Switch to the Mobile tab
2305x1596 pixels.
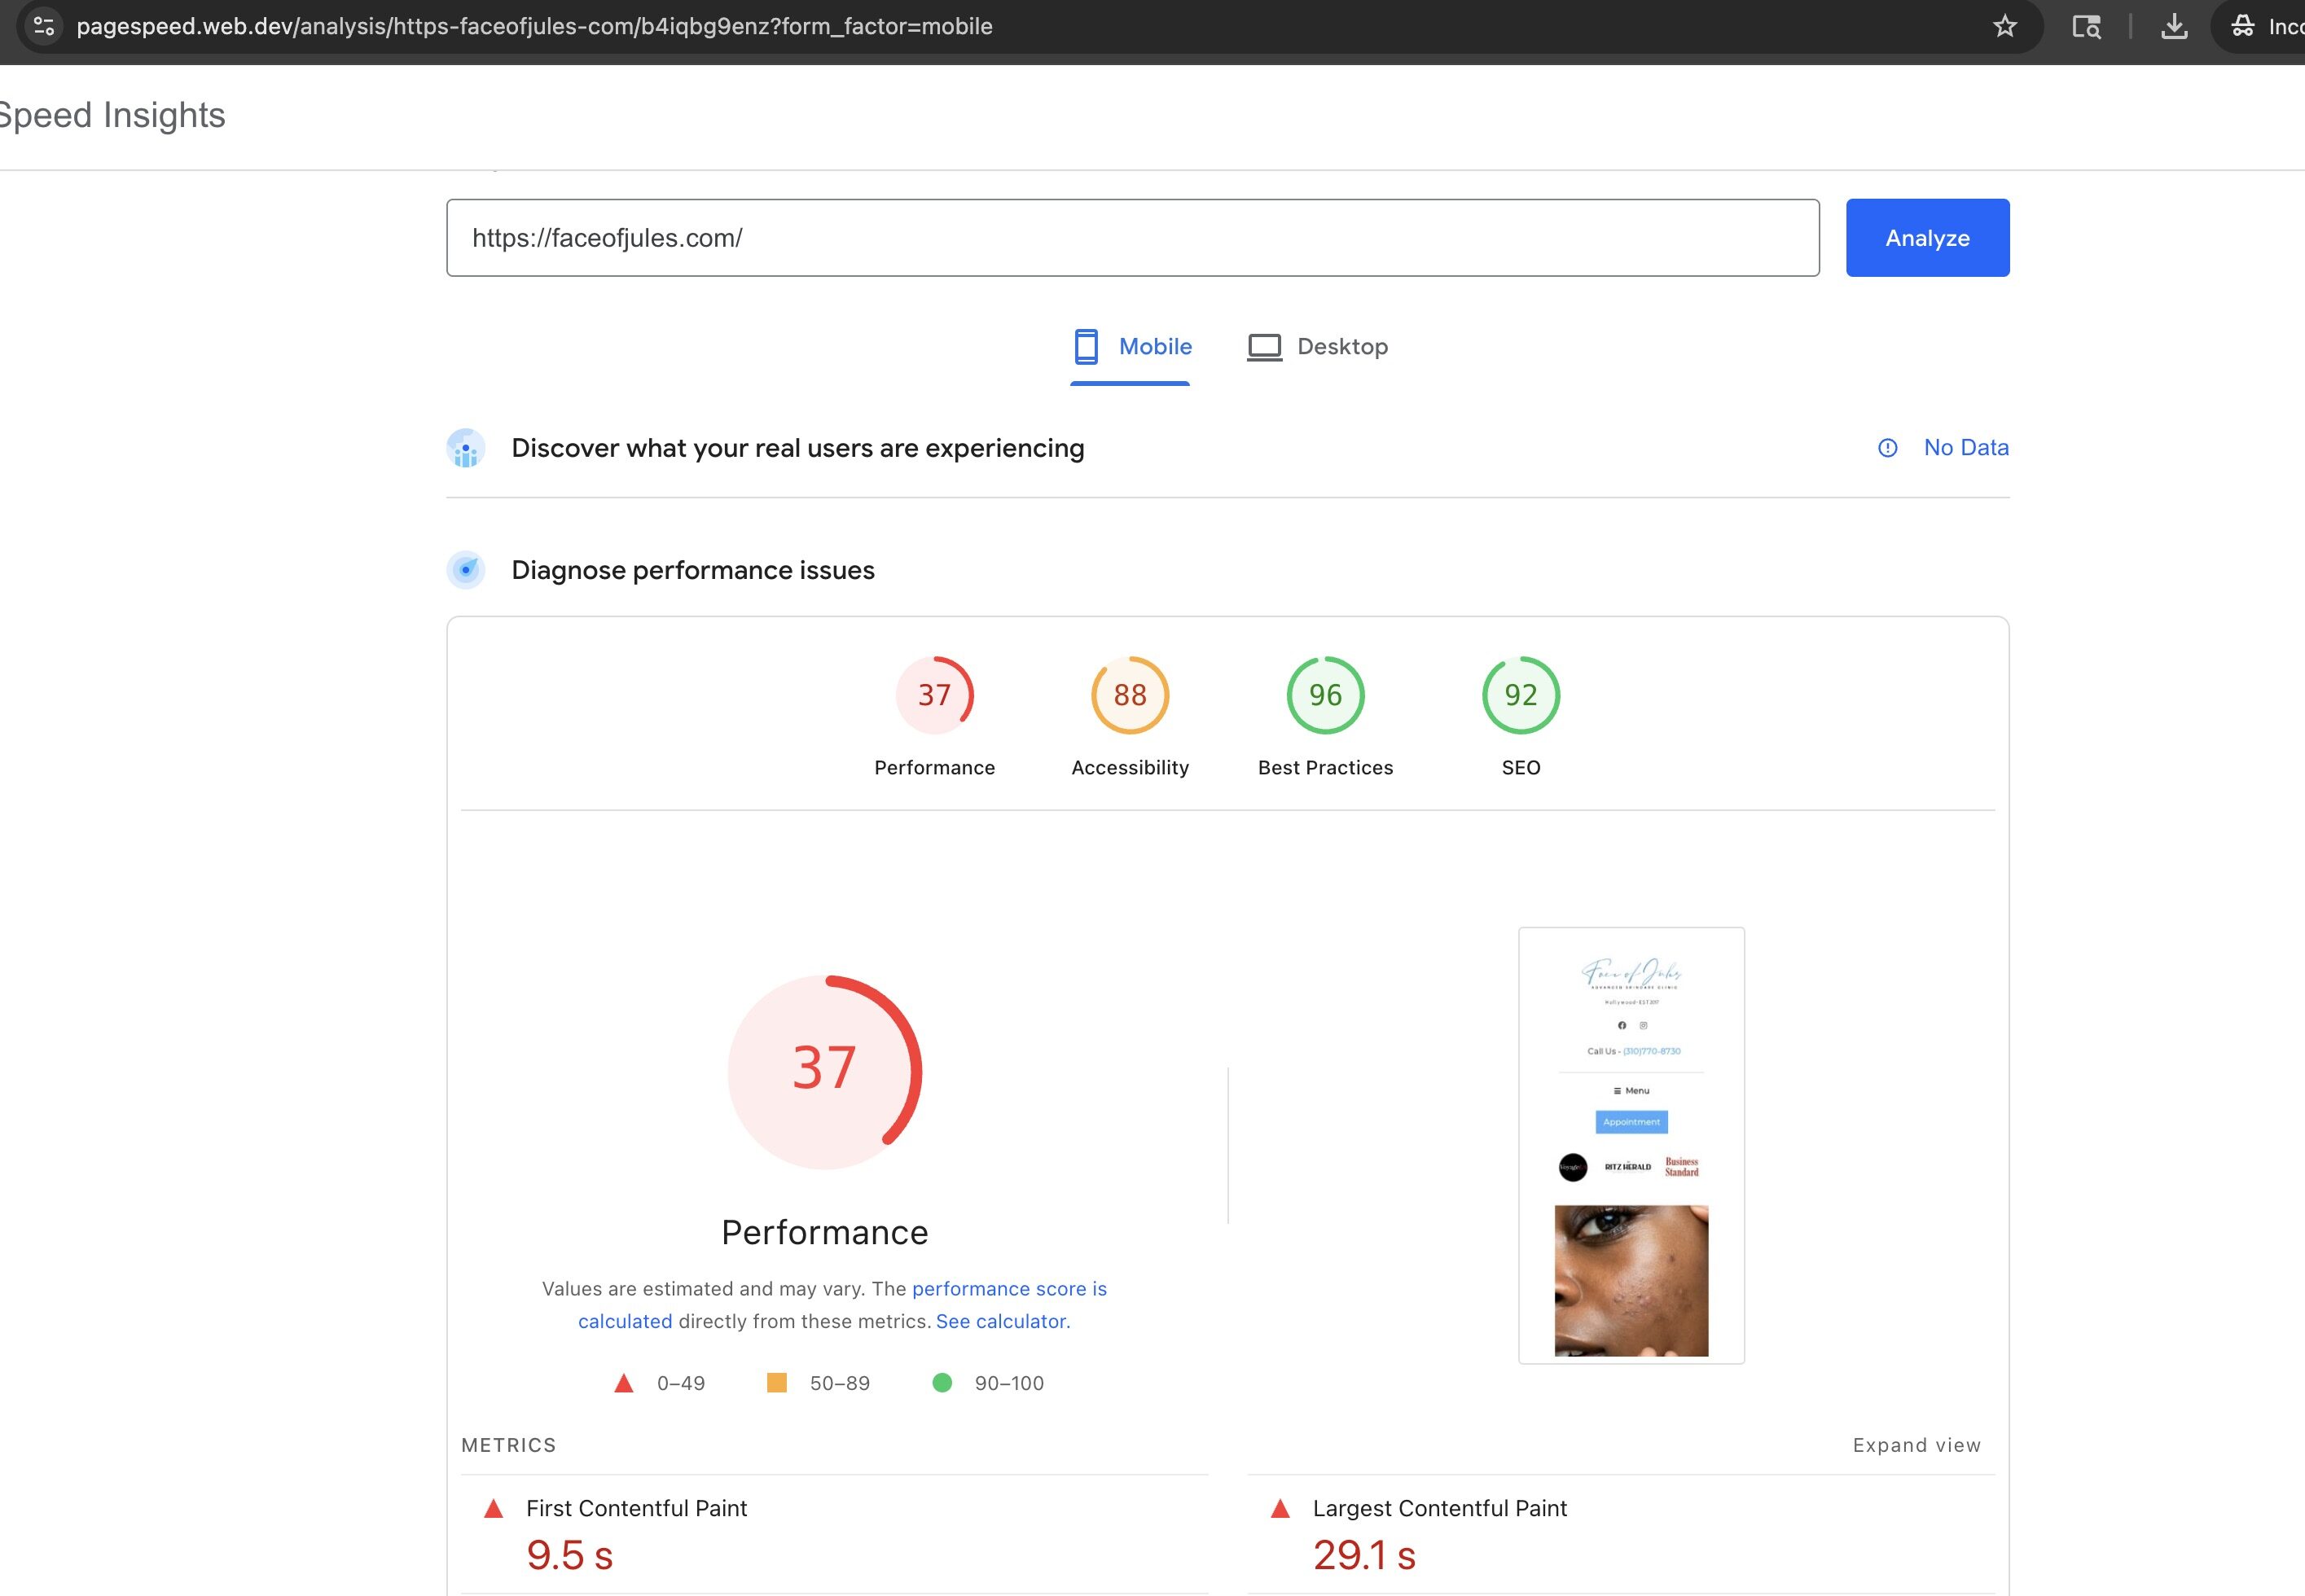(1131, 347)
